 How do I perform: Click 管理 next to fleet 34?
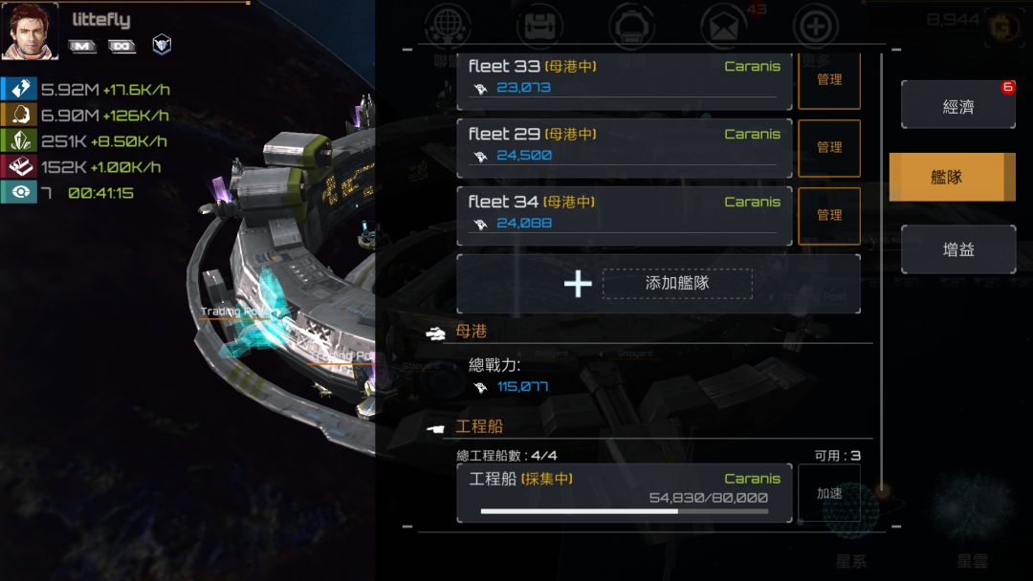click(x=828, y=216)
